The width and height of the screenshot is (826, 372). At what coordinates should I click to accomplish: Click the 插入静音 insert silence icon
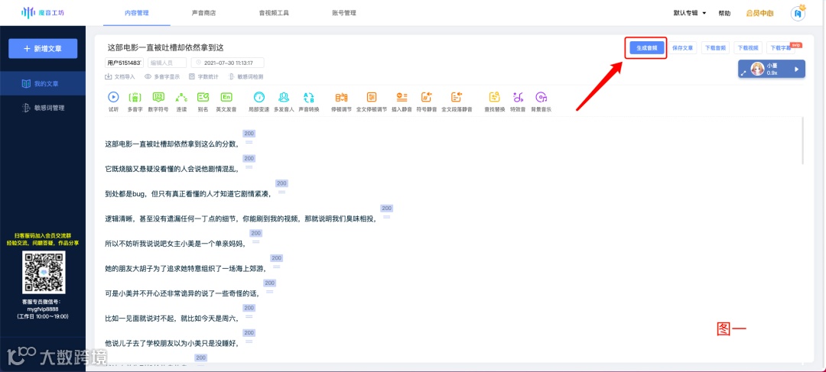[402, 97]
